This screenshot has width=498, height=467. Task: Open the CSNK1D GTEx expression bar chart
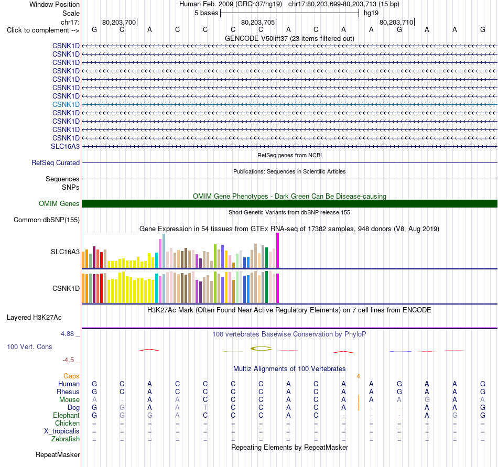coord(180,287)
